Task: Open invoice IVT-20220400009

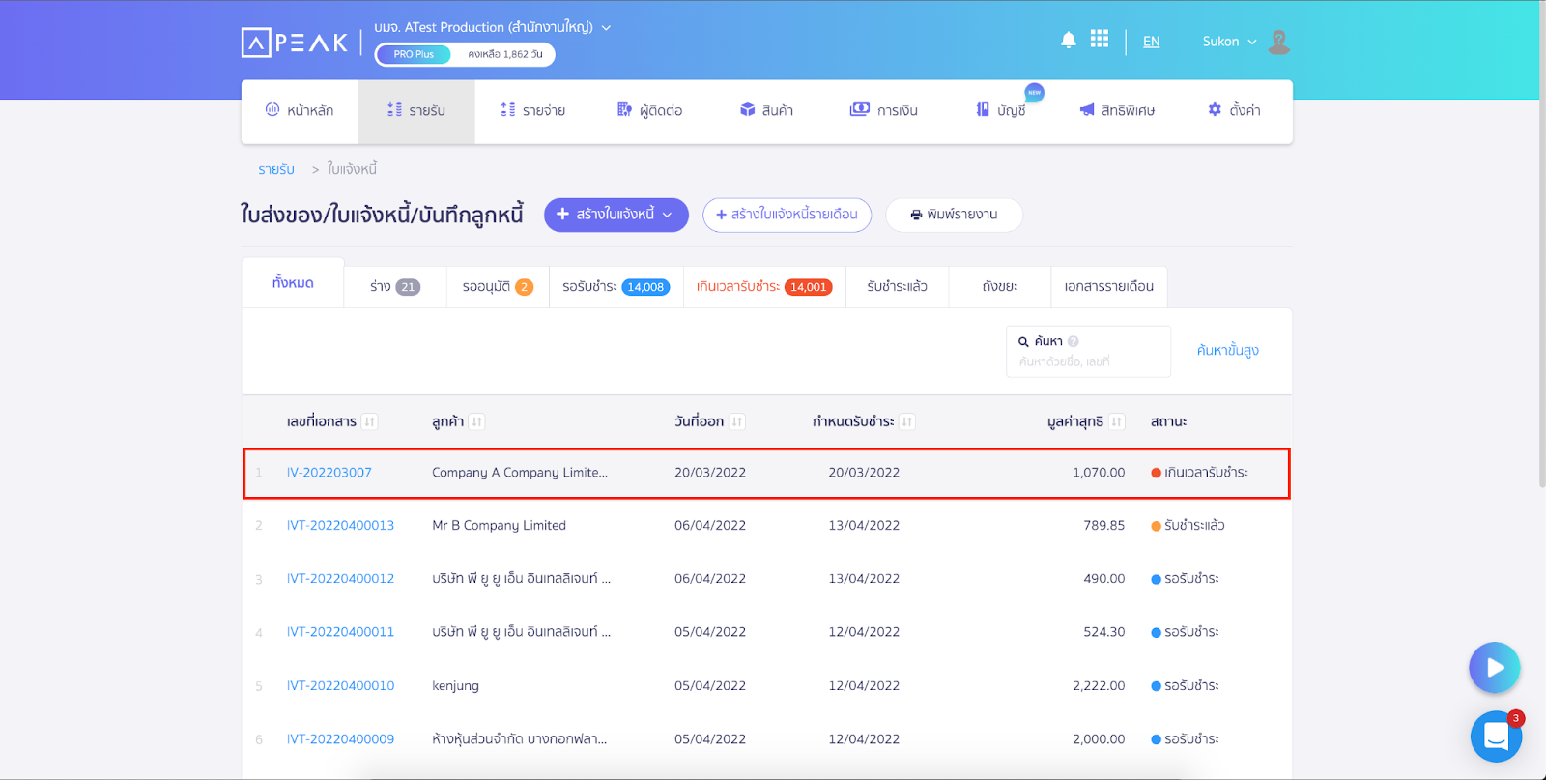Action: coord(340,739)
